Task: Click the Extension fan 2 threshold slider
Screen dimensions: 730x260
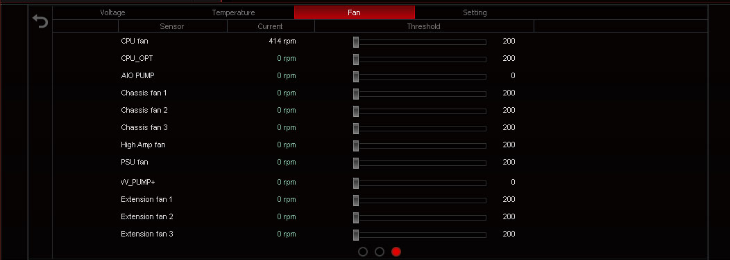Action: point(419,217)
